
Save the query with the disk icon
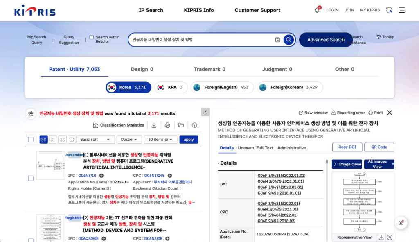click(x=278, y=40)
